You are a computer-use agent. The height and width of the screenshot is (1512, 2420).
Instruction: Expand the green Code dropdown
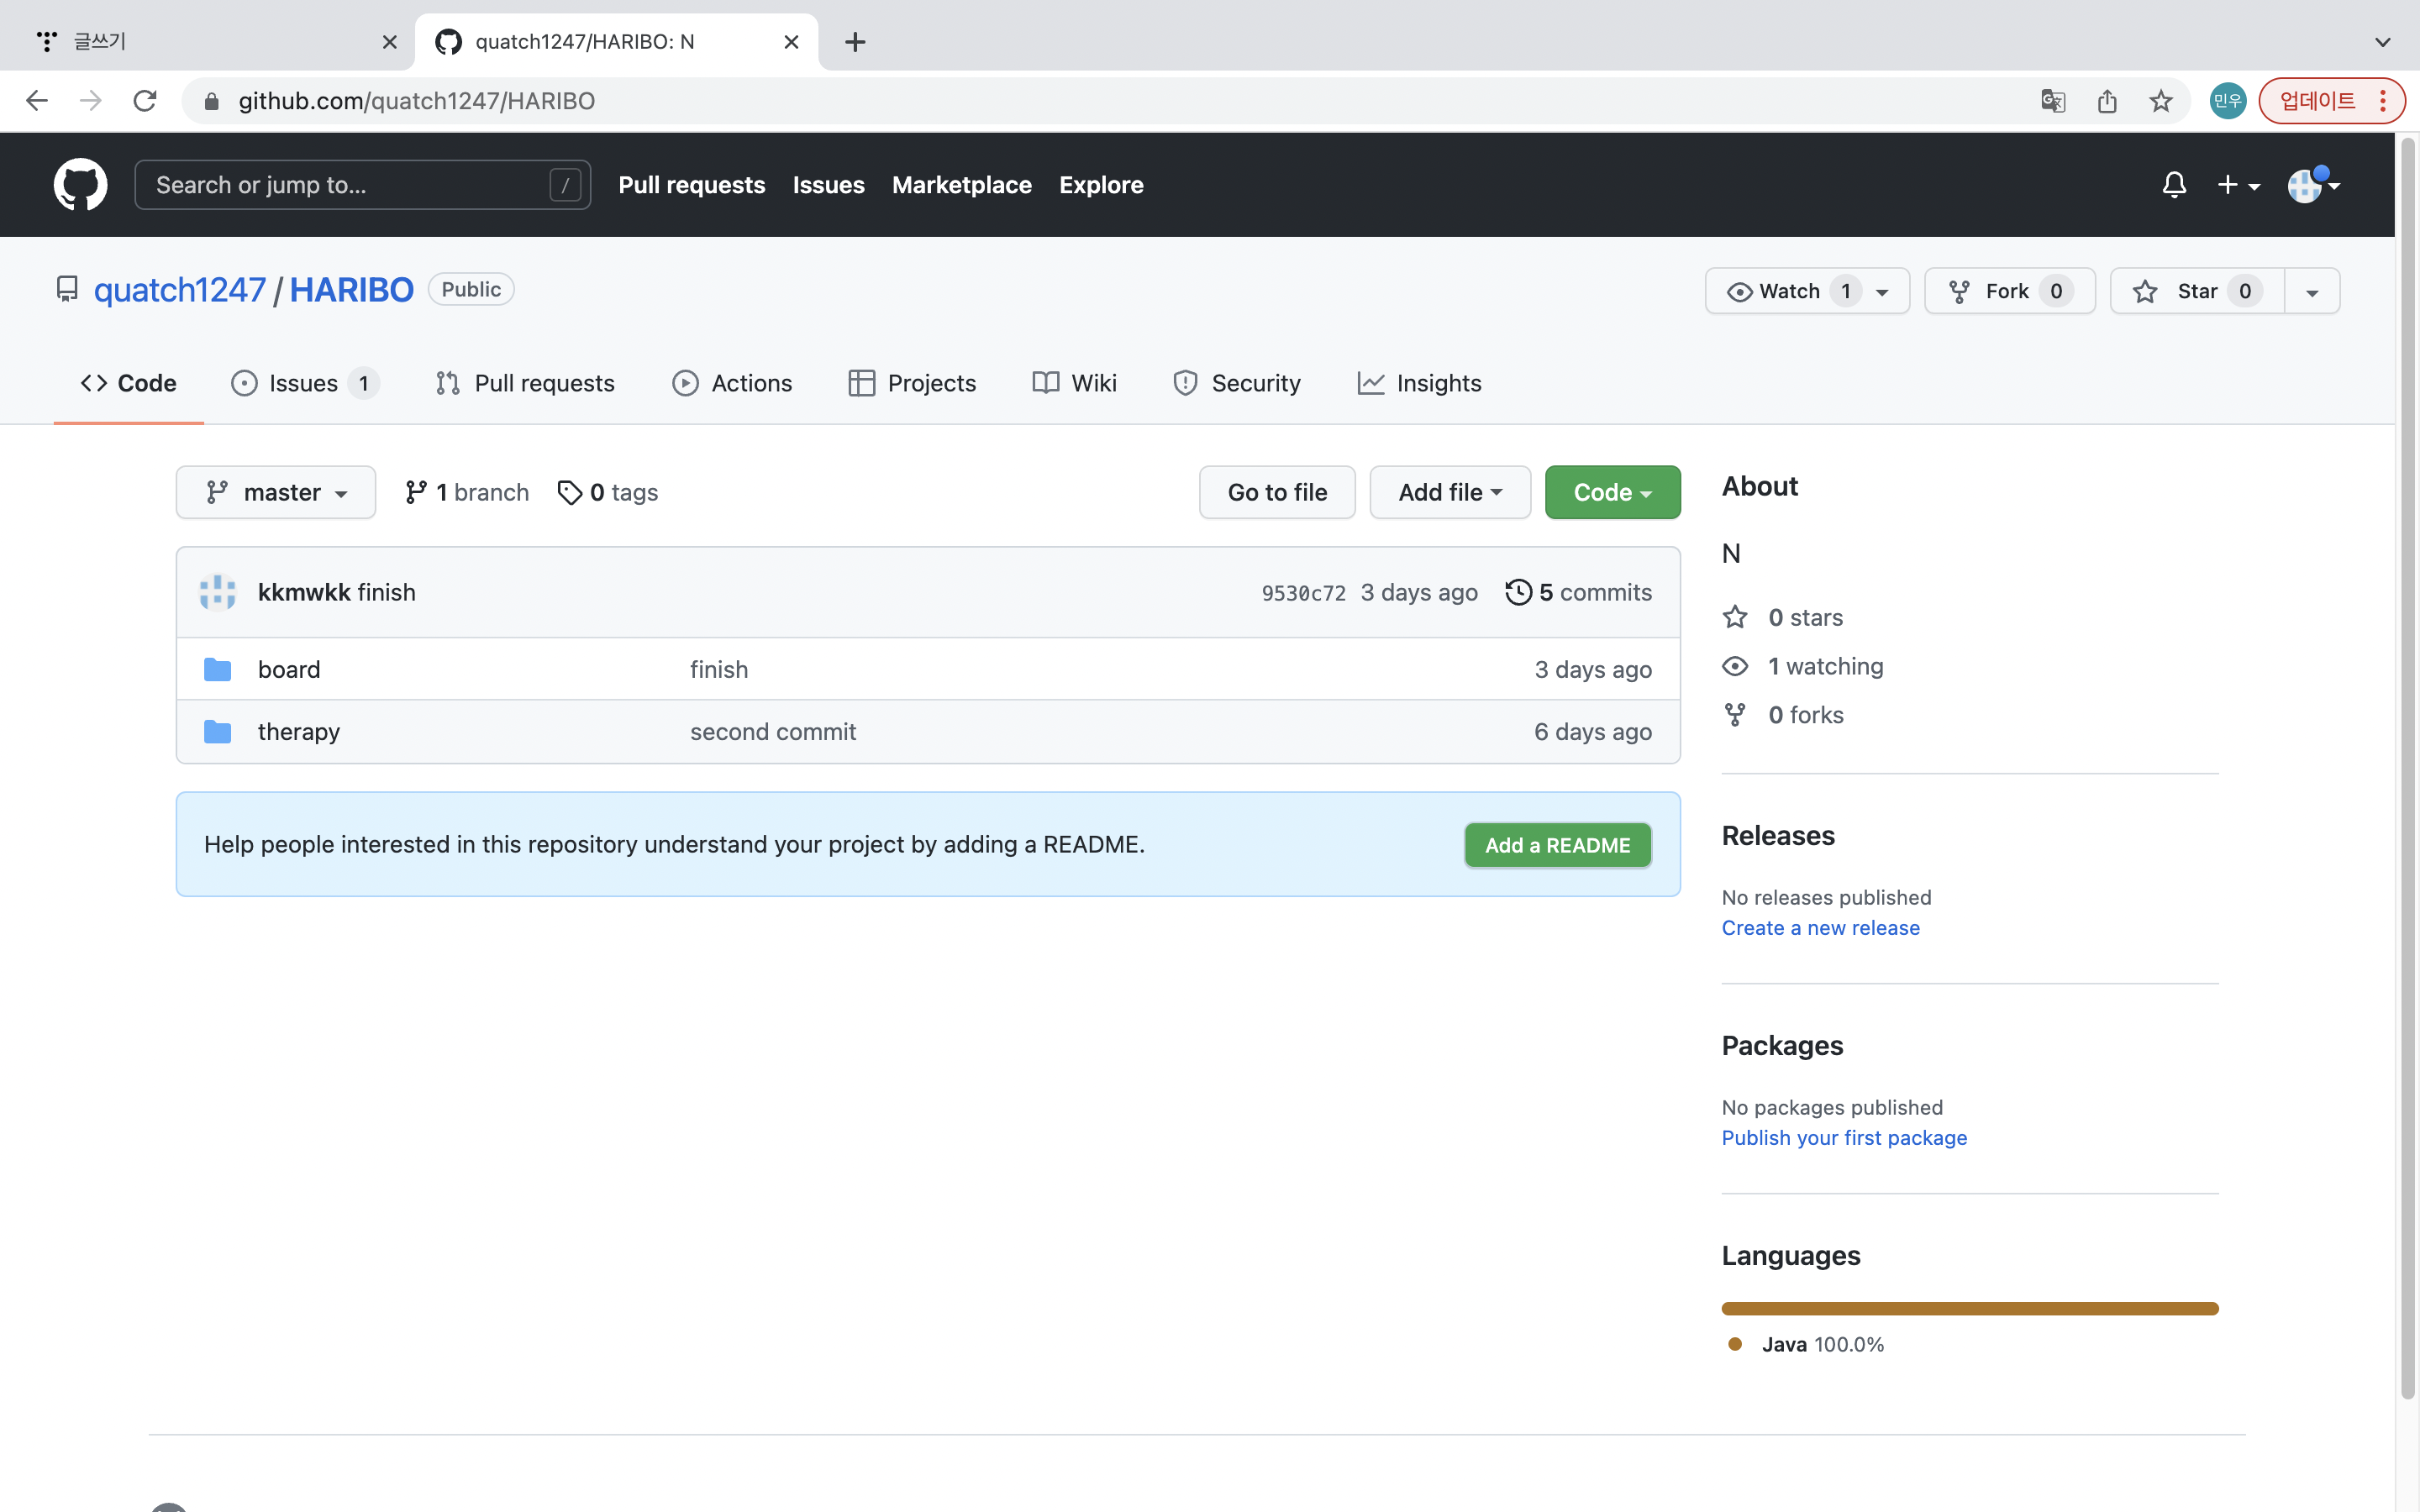[x=1612, y=492]
